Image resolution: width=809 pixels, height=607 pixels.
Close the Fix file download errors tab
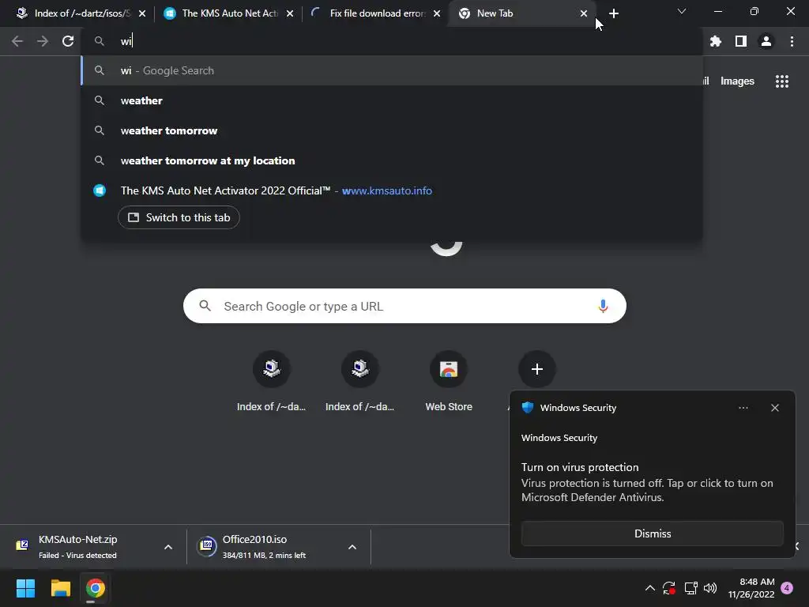[437, 13]
